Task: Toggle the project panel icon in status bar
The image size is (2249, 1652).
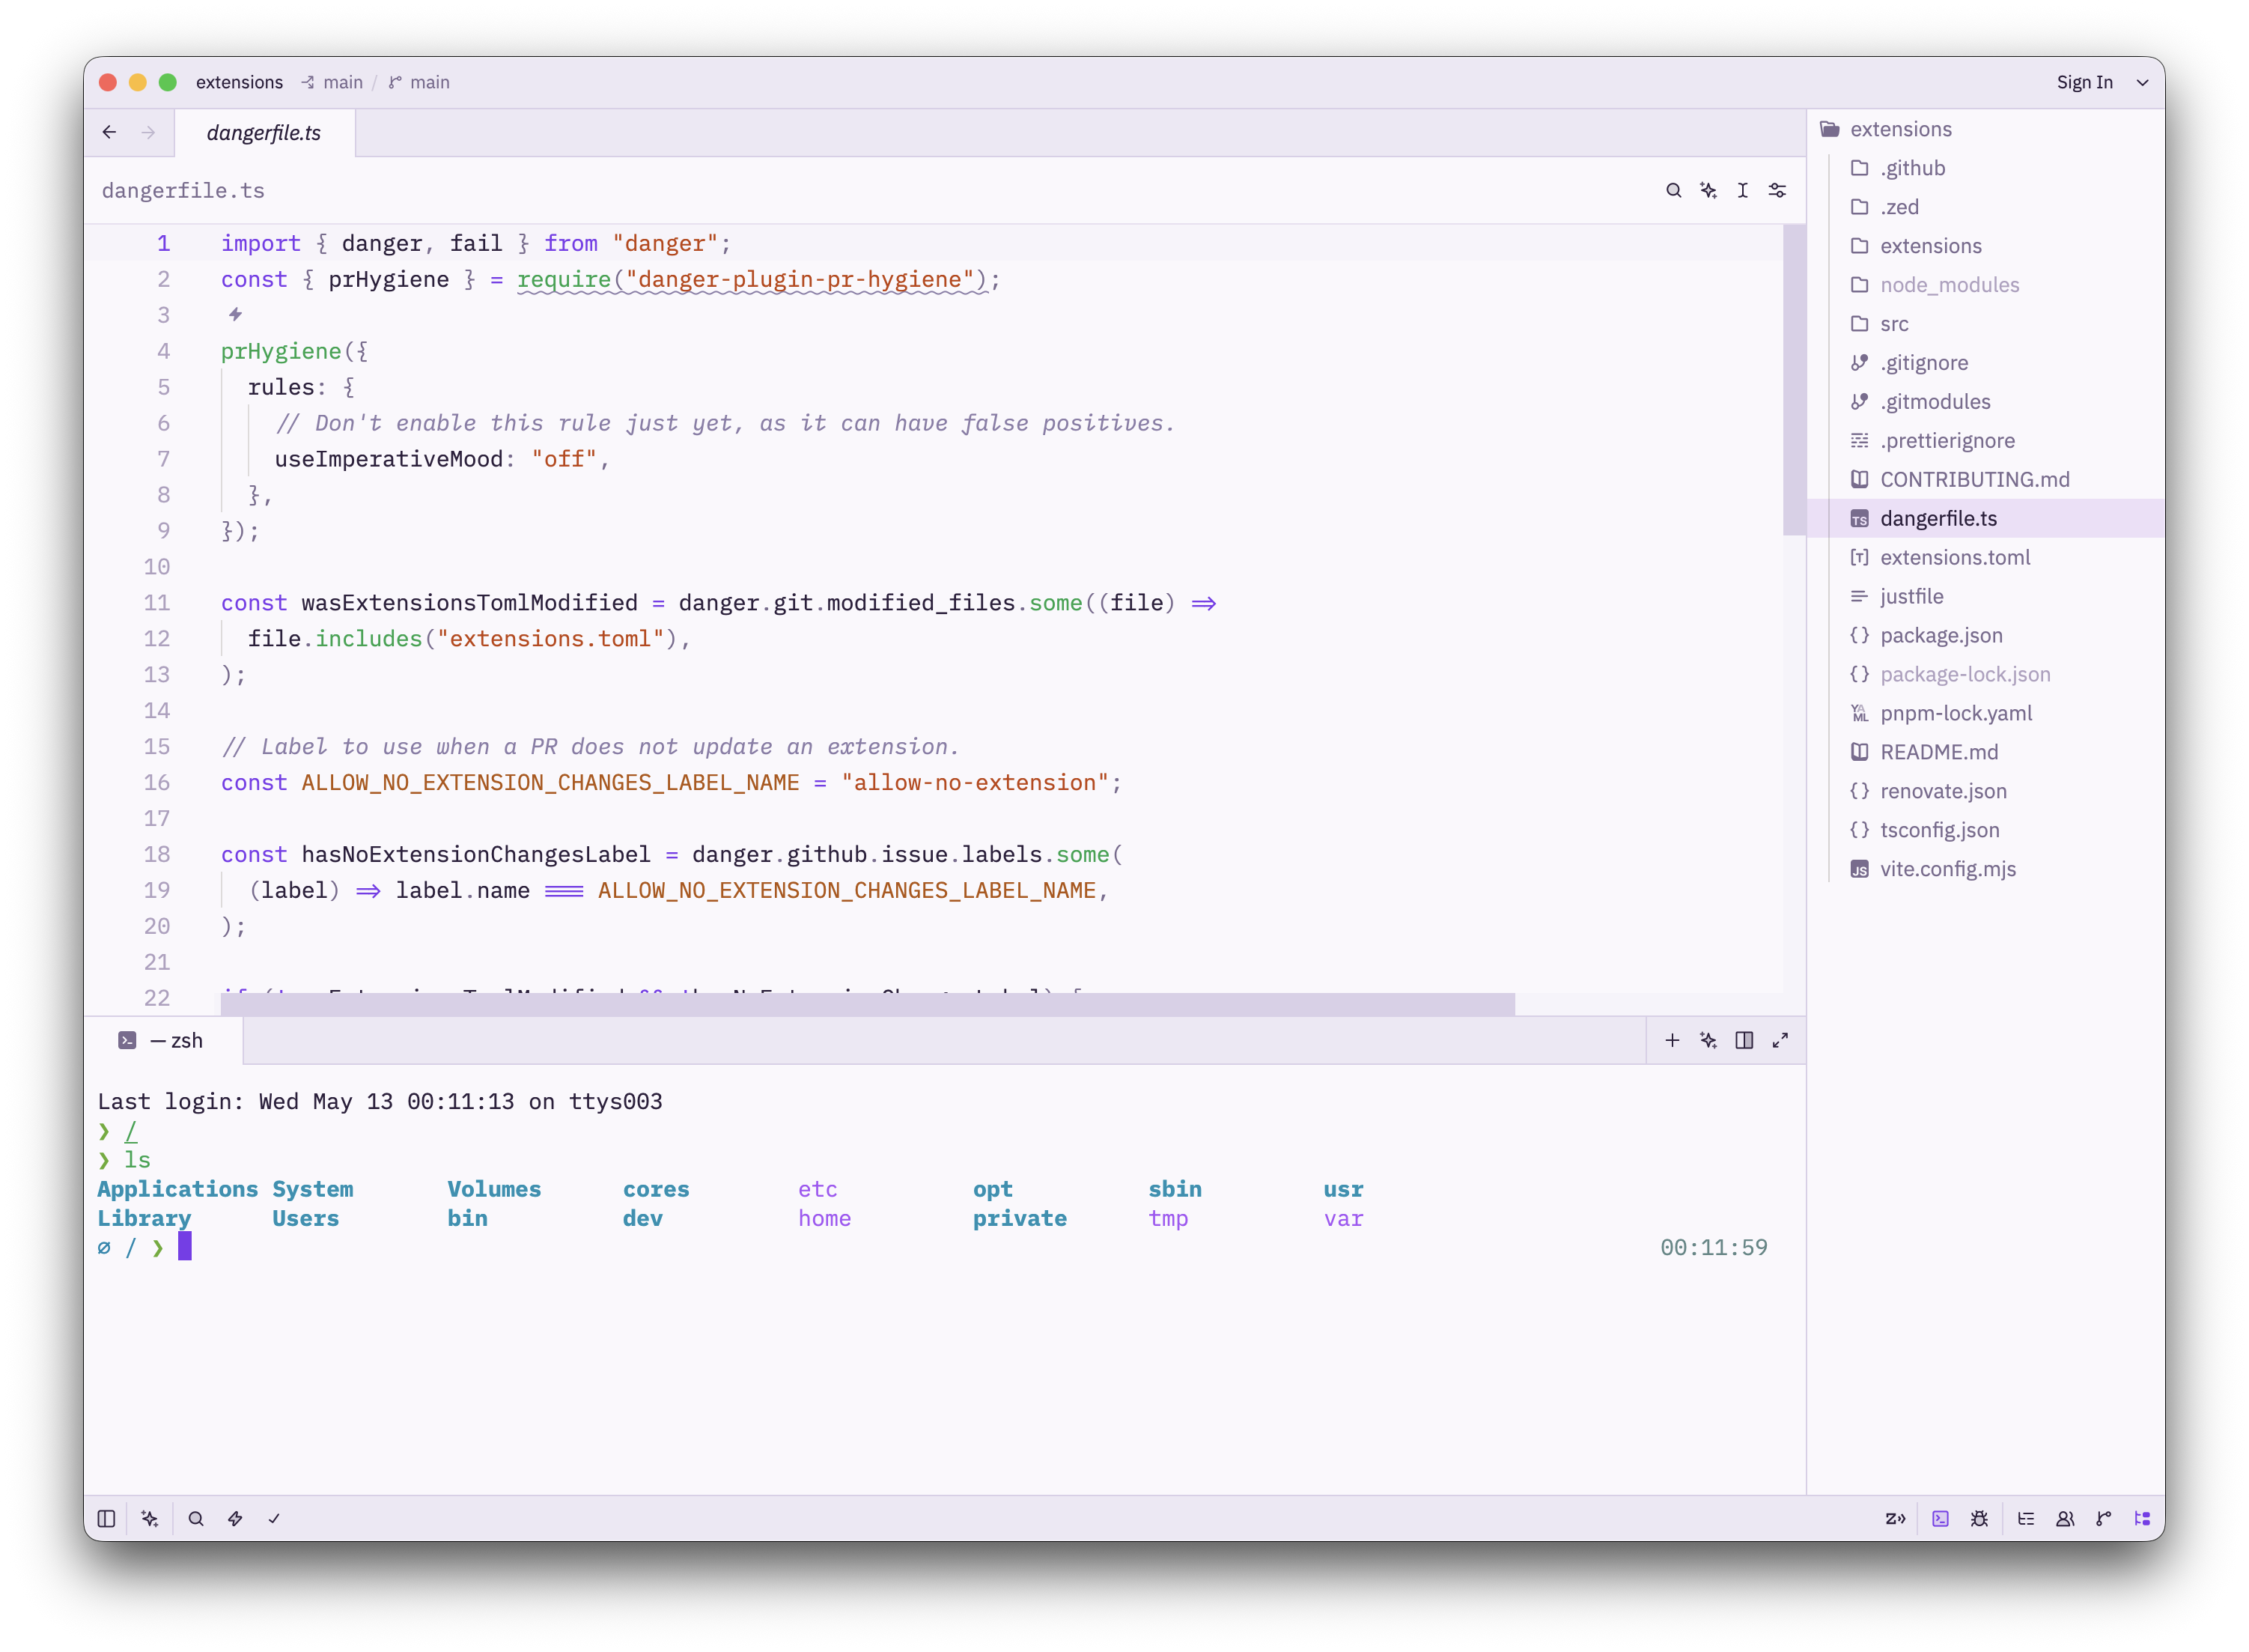Action: (x=2142, y=1518)
